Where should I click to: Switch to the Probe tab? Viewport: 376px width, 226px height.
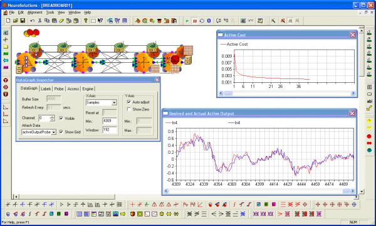[59, 89]
